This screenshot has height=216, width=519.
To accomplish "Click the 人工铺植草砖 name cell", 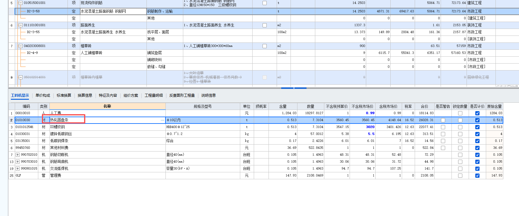I will coord(113,53).
